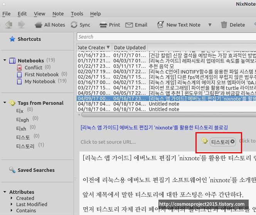The height and width of the screenshot is (215, 256).
Task: Remove the 티스토리 tag from note
Action: (232, 141)
